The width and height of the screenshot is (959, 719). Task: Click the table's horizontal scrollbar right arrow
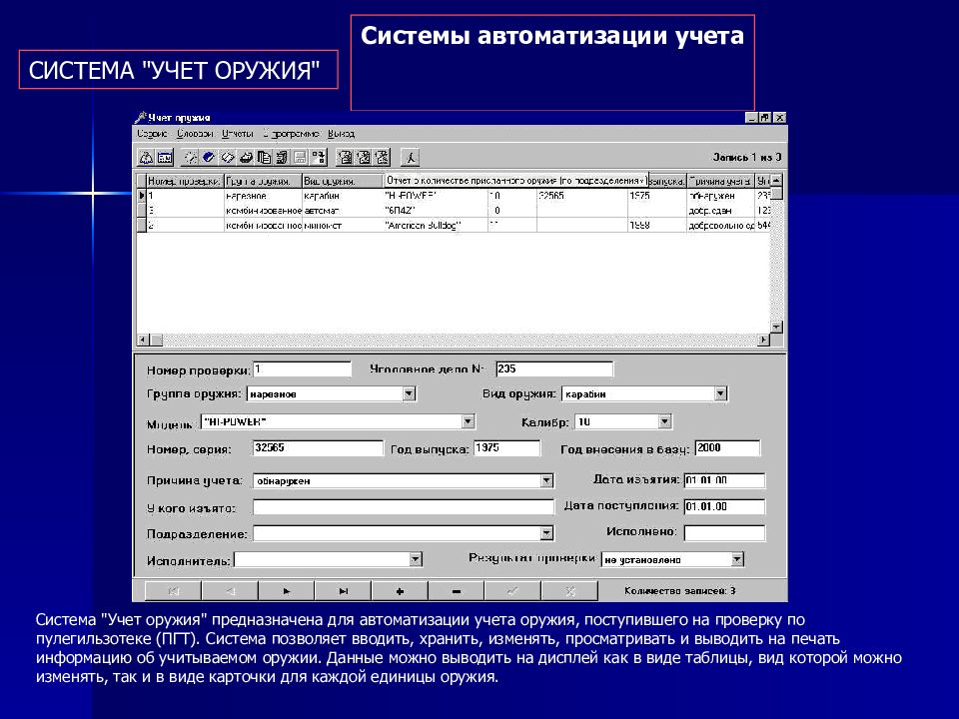763,340
